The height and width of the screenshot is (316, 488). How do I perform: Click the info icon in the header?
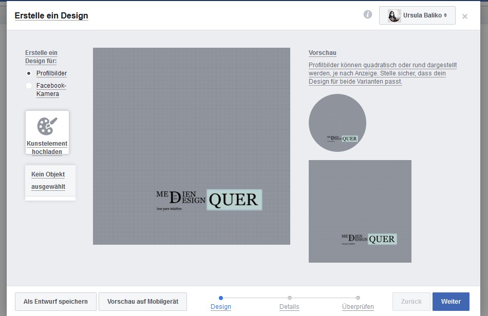[x=368, y=14]
